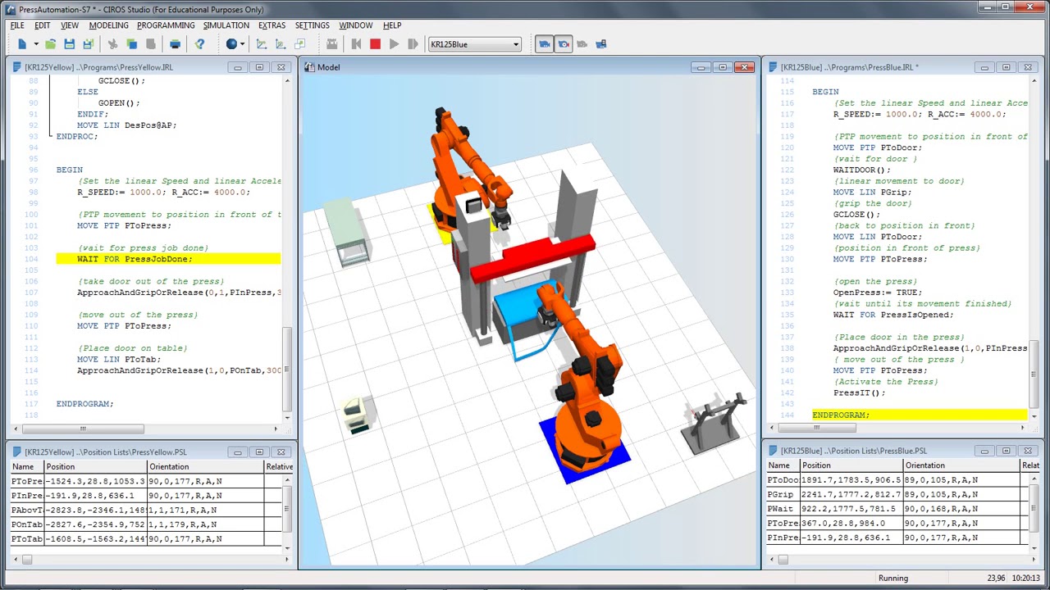Select the PAbovT row in PressYellow.PSL
The width and height of the screenshot is (1050, 590).
[146, 510]
